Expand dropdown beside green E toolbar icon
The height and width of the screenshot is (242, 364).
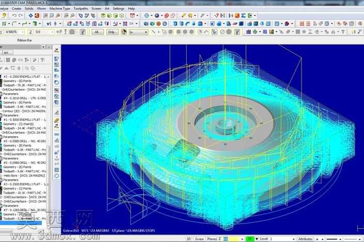coord(255,16)
